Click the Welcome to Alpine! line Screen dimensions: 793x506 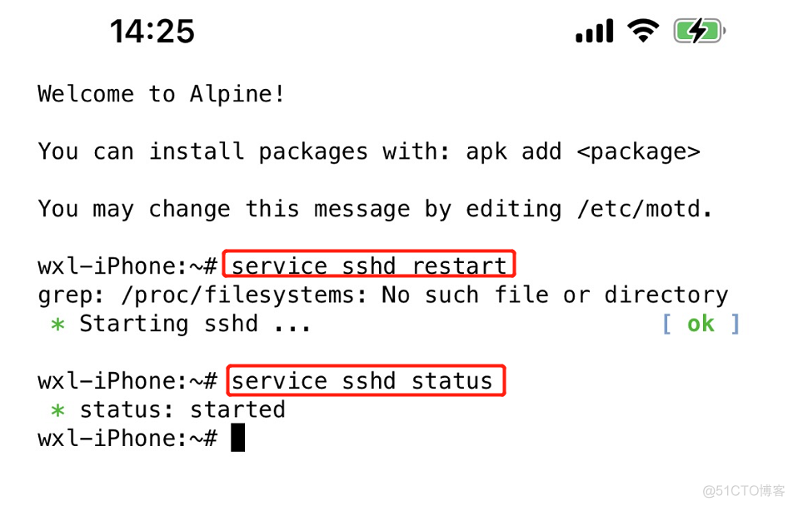(162, 94)
